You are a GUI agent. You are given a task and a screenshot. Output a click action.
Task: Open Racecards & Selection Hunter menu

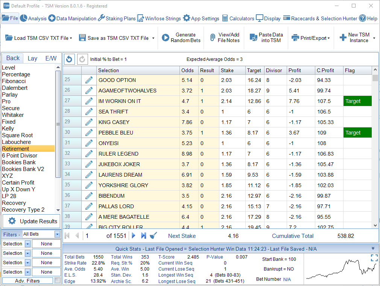coord(320,18)
